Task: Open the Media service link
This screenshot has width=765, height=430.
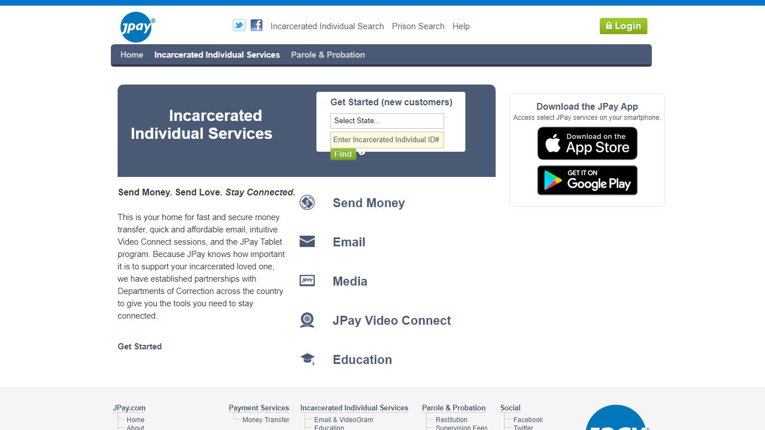Action: [x=350, y=282]
